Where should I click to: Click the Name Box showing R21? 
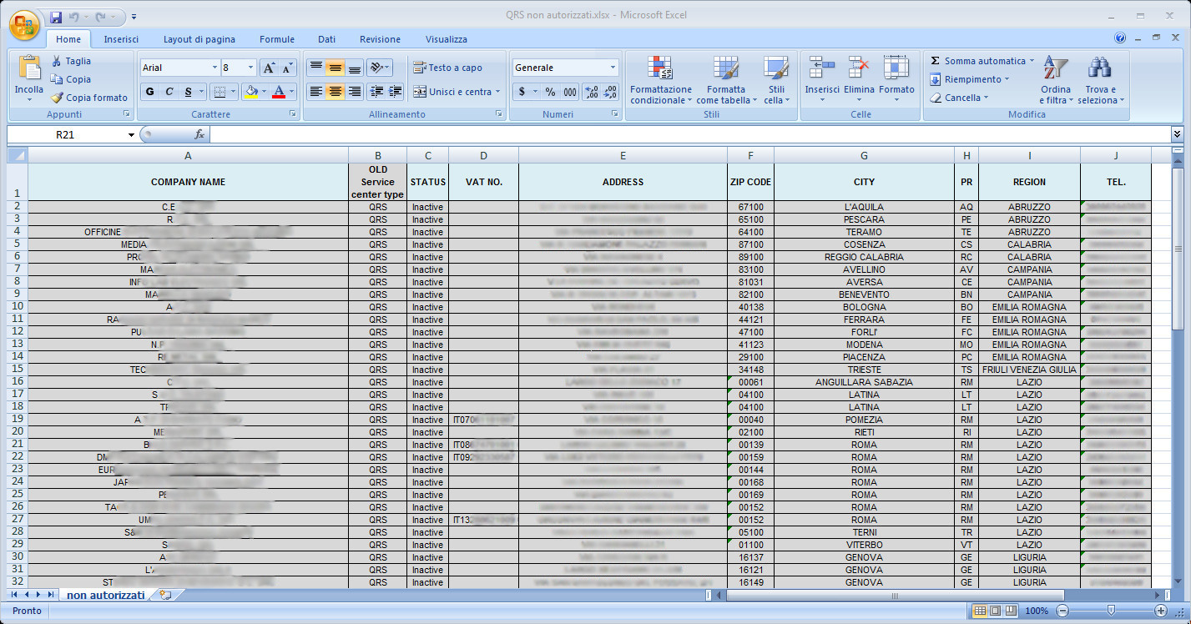[x=67, y=134]
